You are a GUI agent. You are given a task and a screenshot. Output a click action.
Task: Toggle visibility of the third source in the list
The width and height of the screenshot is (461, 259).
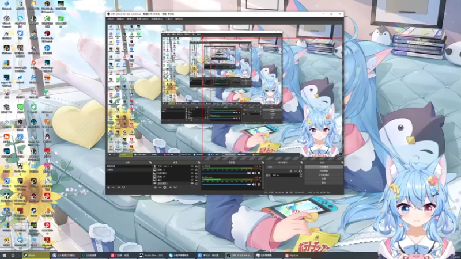click(192, 173)
